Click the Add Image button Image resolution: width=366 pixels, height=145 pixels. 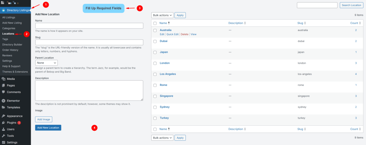[x=44, y=119]
